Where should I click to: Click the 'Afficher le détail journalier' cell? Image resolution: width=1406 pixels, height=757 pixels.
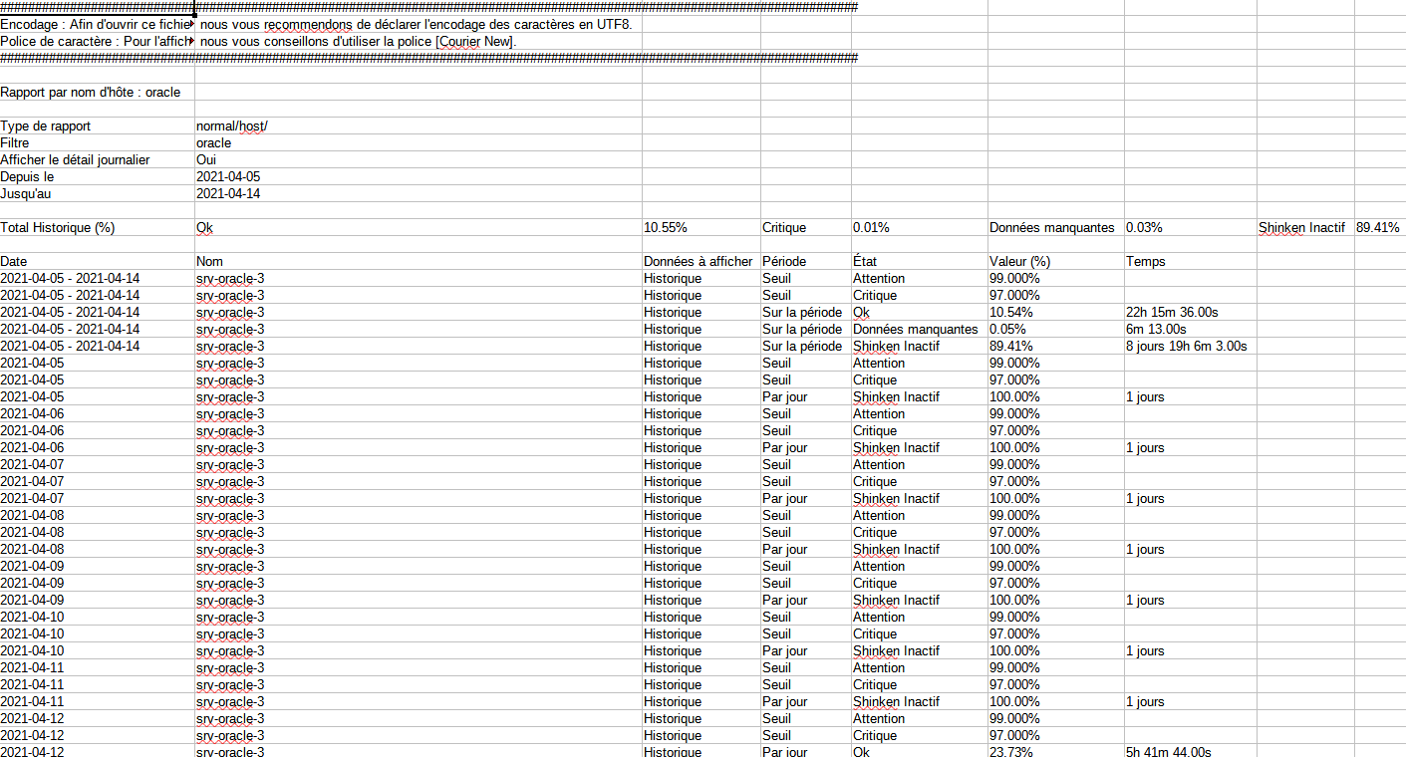pyautogui.click(x=76, y=160)
